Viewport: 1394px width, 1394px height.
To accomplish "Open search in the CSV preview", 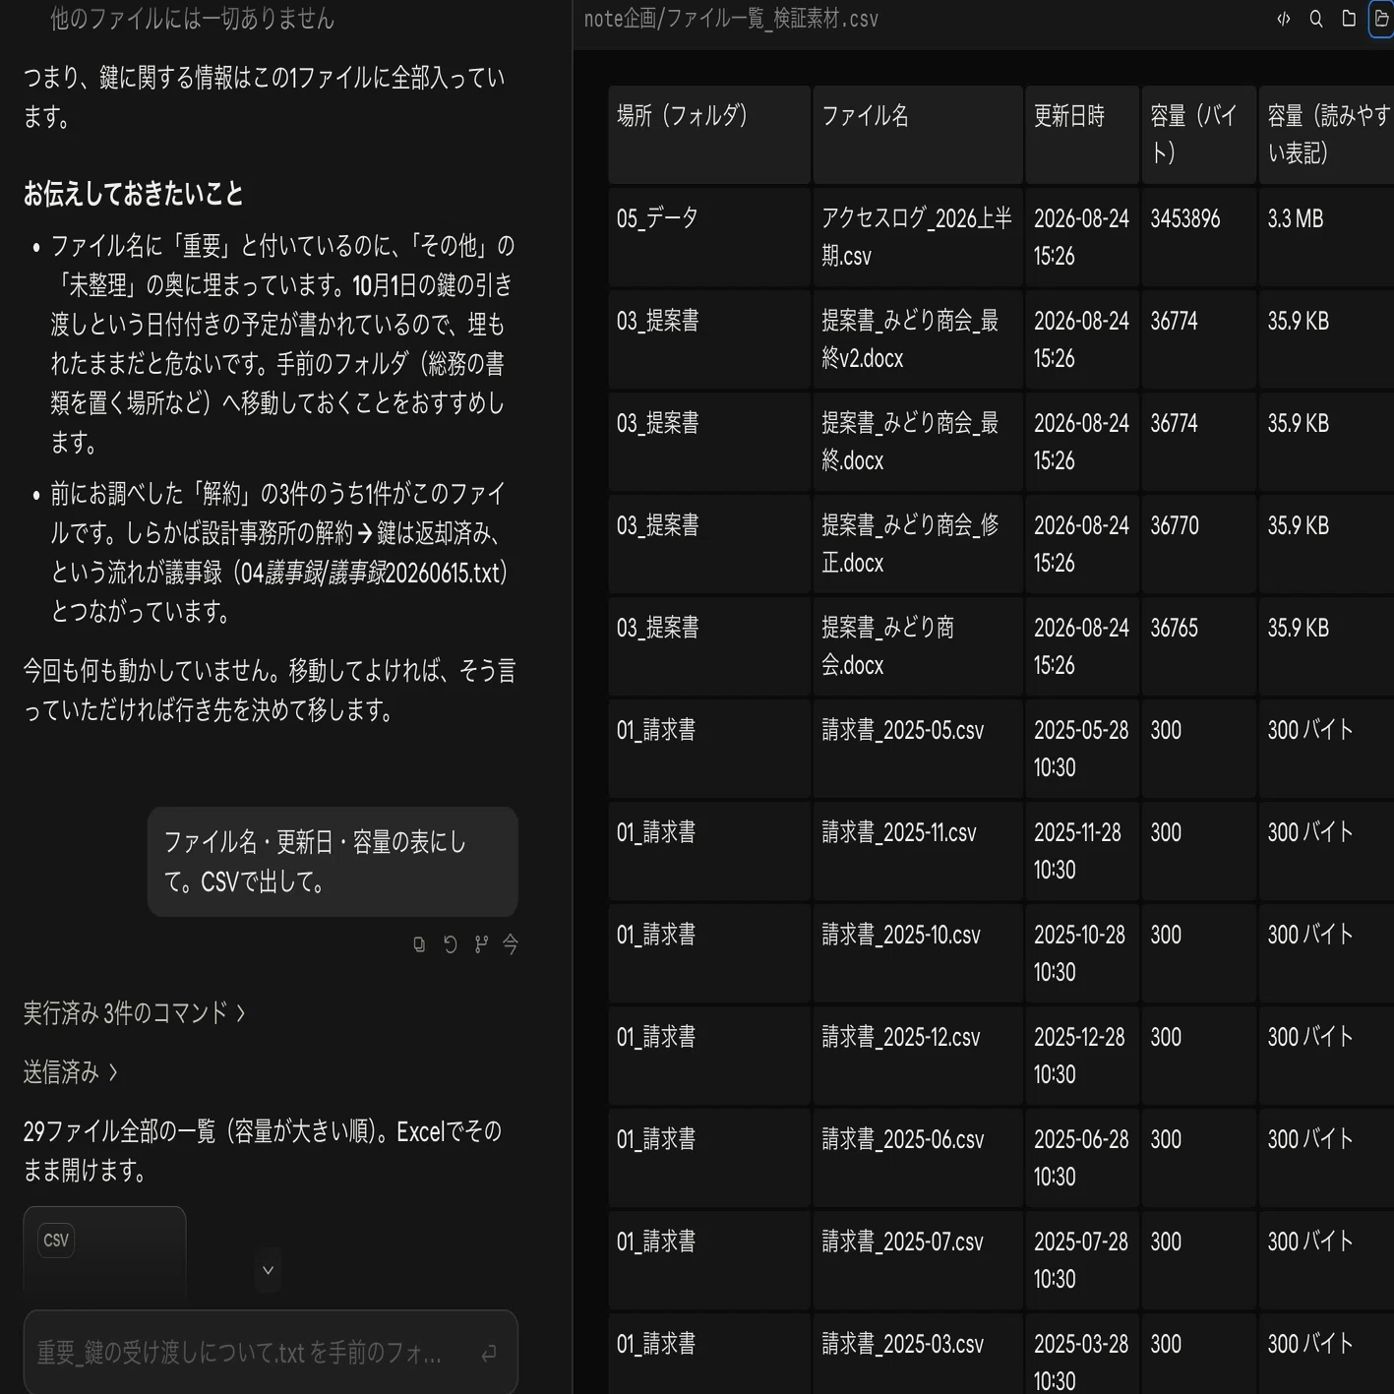I will coord(1315,19).
